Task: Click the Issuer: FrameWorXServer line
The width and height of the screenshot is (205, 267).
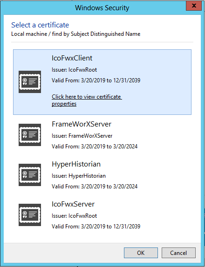Action: click(82, 136)
